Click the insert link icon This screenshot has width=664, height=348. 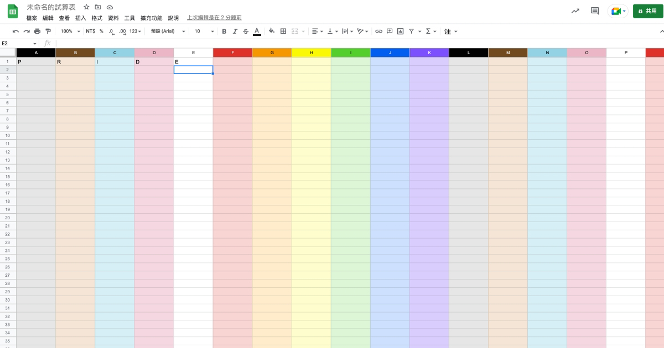pos(378,31)
